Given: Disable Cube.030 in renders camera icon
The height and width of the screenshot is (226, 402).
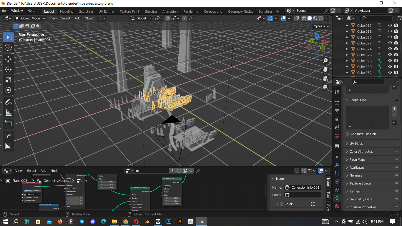Looking at the screenshot, I should coord(396,67).
